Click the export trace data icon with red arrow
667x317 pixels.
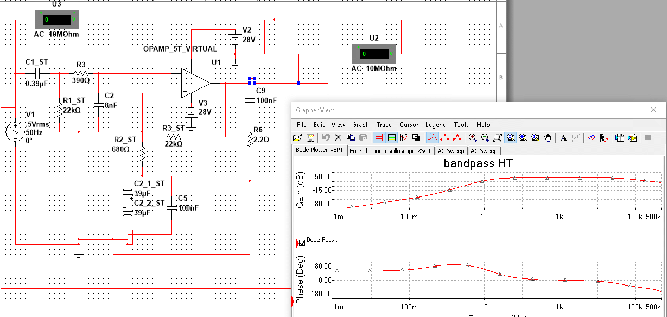[604, 138]
